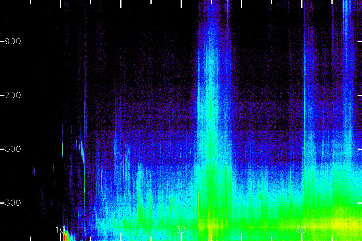
Task: Click the 900 frequency axis label
Action: point(13,41)
